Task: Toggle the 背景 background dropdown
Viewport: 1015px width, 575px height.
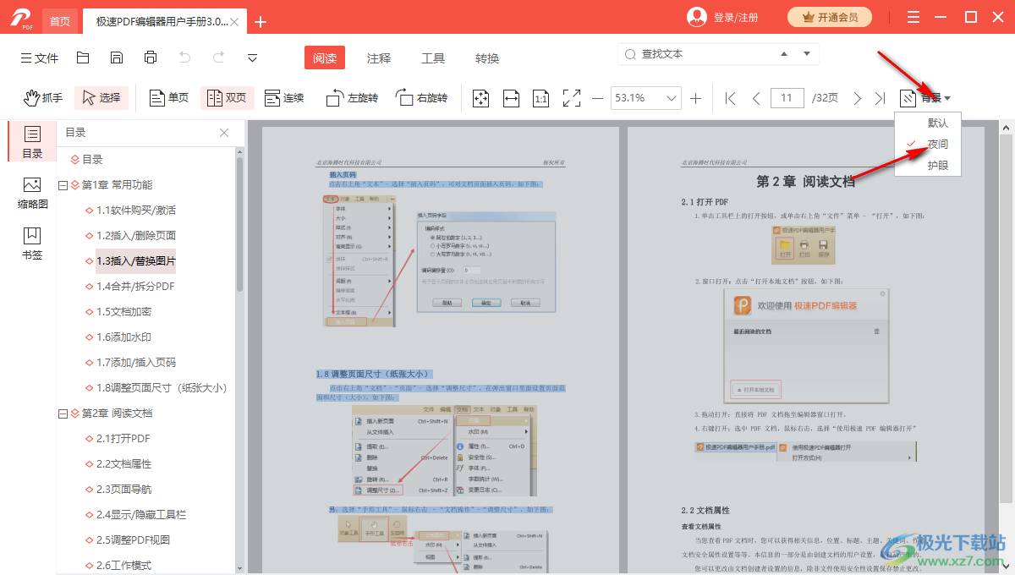Action: [x=925, y=98]
